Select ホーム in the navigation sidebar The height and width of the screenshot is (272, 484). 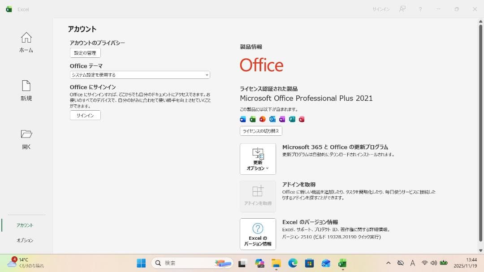(x=26, y=43)
